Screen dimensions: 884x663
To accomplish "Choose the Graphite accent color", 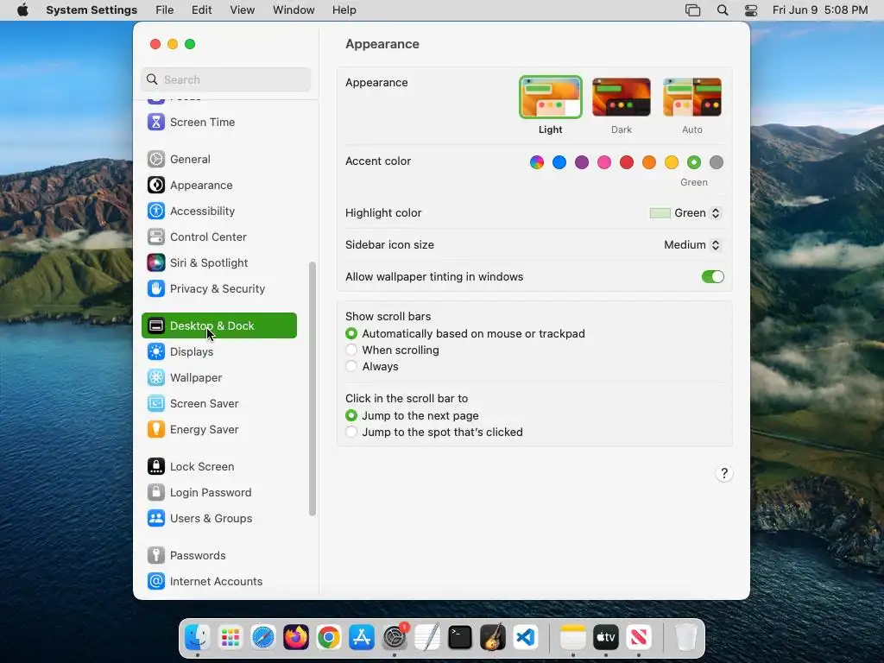I will tap(717, 162).
